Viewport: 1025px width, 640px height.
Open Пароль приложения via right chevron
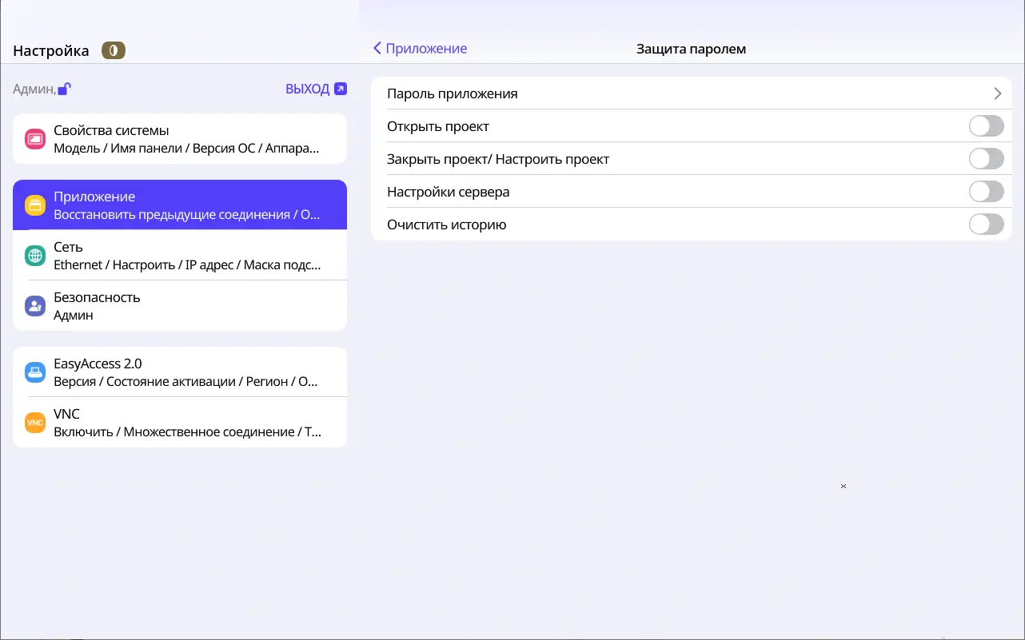997,93
